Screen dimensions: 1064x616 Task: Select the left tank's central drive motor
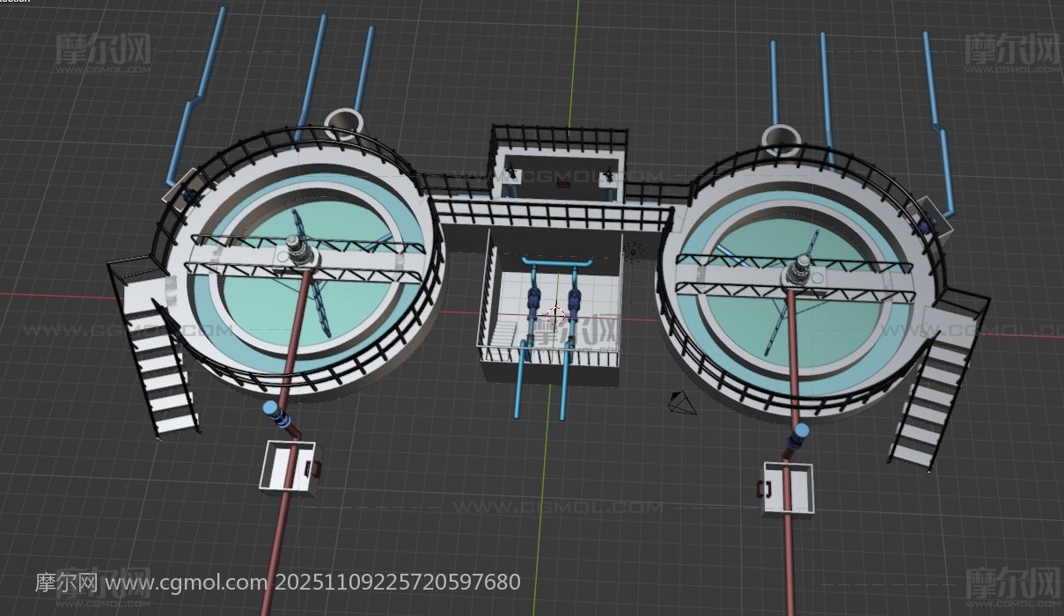click(x=299, y=254)
